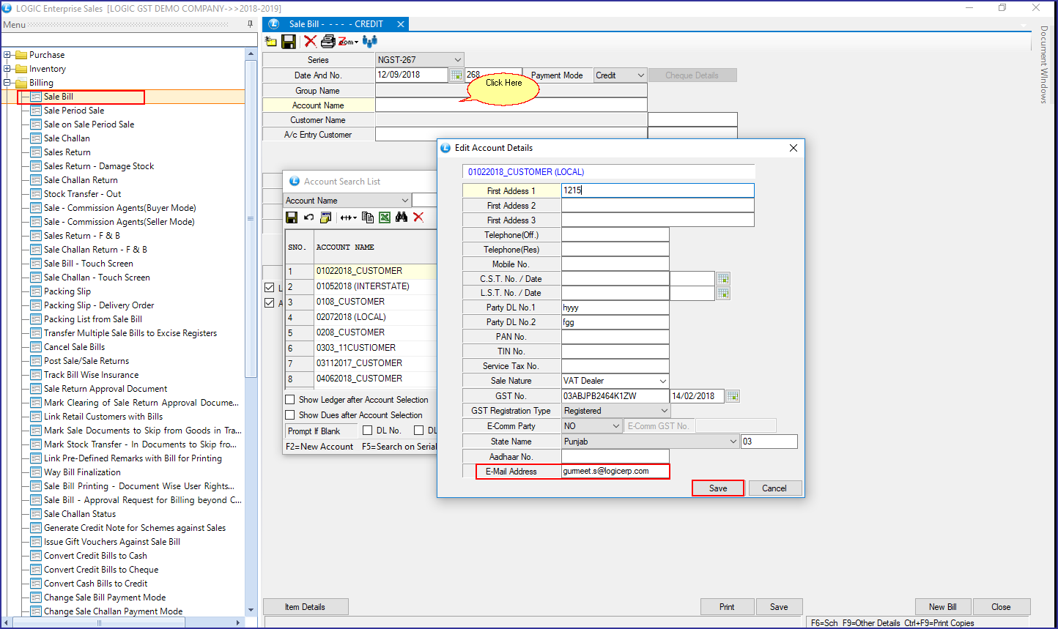Open the Zoom tool in Sale Bill toolbar
The image size is (1058, 629).
[x=348, y=42]
